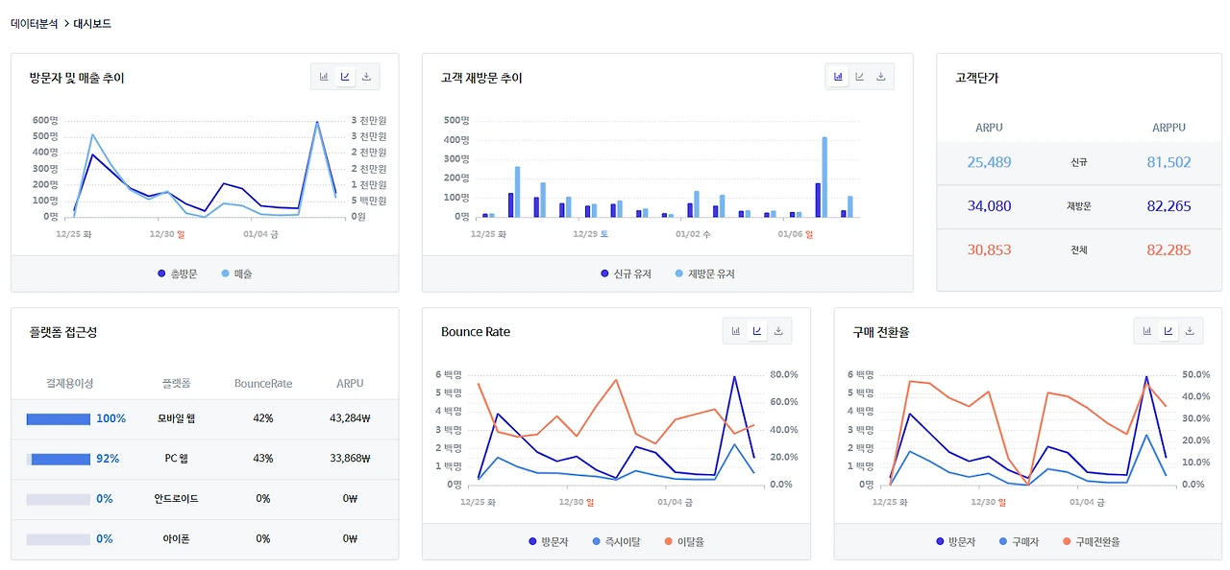Toggle 방문자 legend in 구매 전환율 card
Image resolution: width=1230 pixels, height=570 pixels.
coord(955,541)
